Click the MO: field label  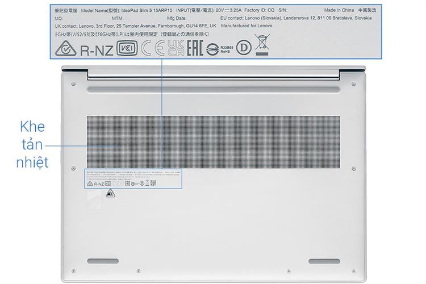pyautogui.click(x=59, y=19)
